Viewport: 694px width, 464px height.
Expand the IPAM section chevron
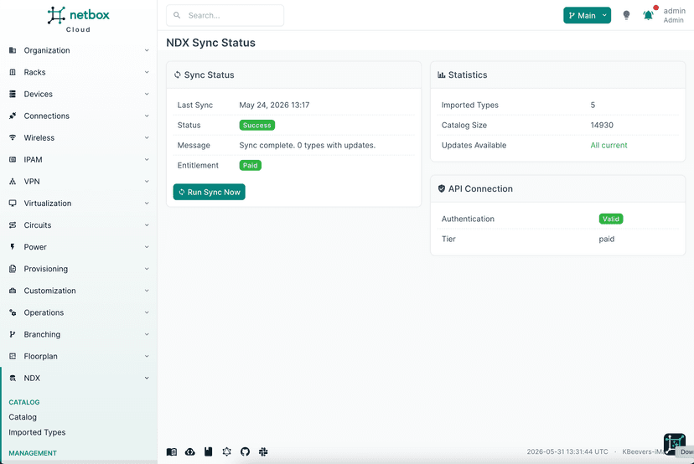tap(147, 159)
